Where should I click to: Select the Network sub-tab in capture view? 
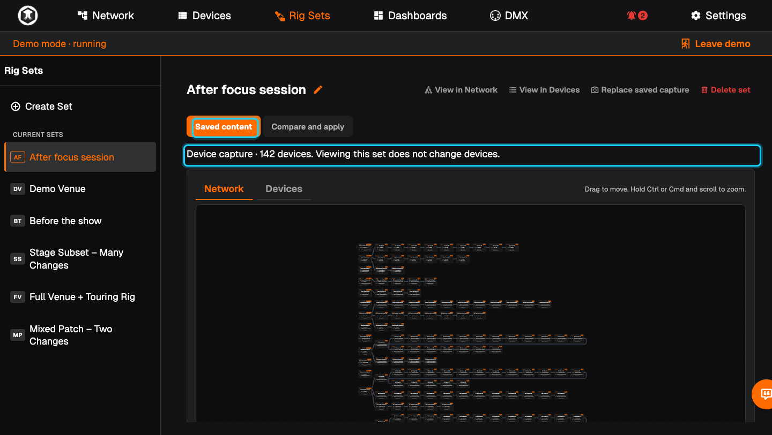[224, 189]
